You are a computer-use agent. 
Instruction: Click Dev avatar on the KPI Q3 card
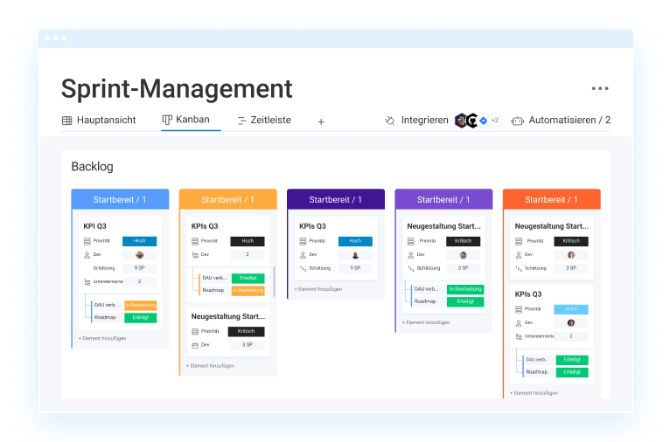point(139,255)
